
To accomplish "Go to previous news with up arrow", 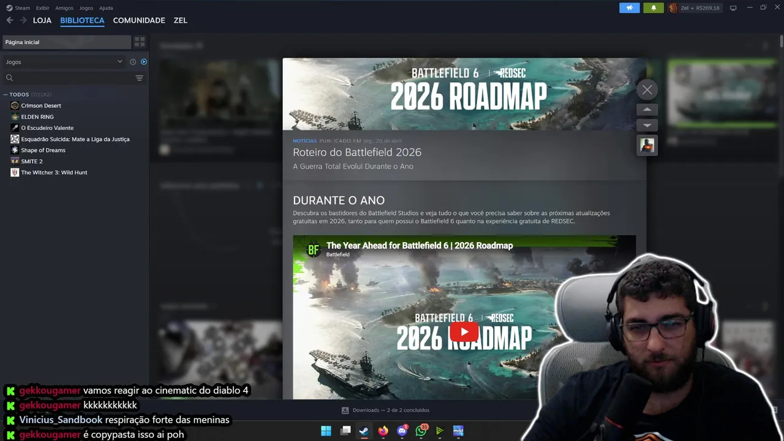I will coord(647,110).
